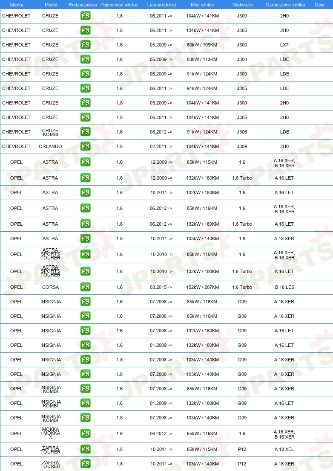
Task: Select the J308 body cell
Action: point(242,132)
